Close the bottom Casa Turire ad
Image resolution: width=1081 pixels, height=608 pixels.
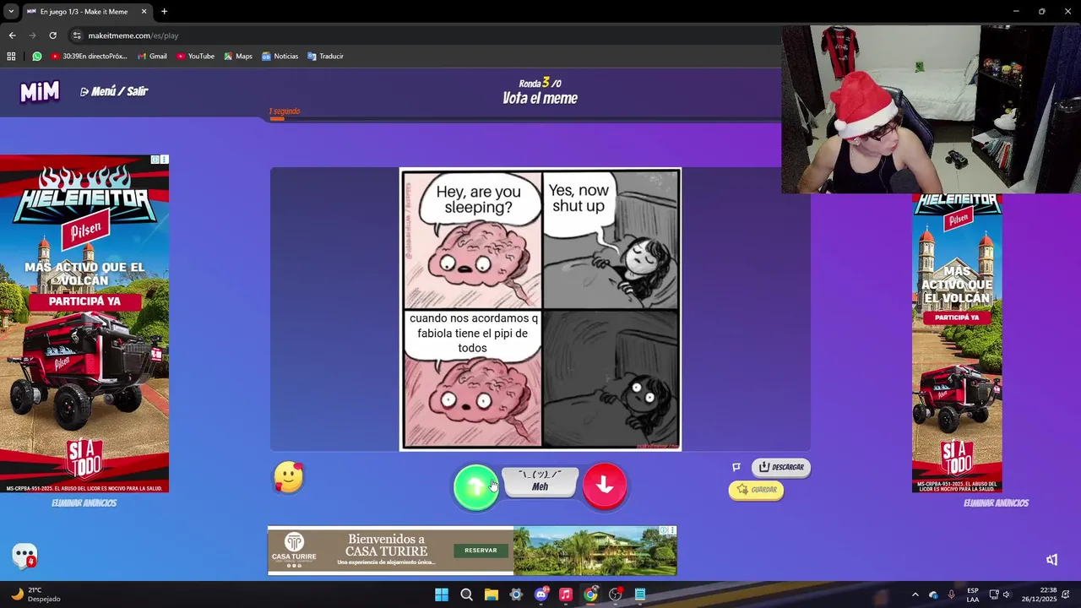672,530
